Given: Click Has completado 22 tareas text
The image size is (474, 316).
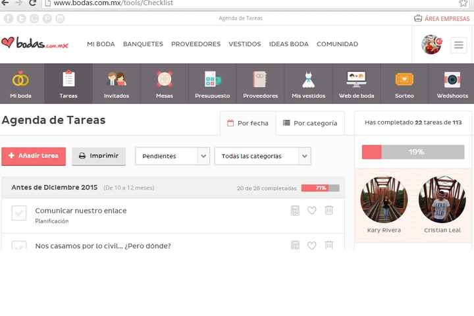Looking at the screenshot, I should pos(413,122).
